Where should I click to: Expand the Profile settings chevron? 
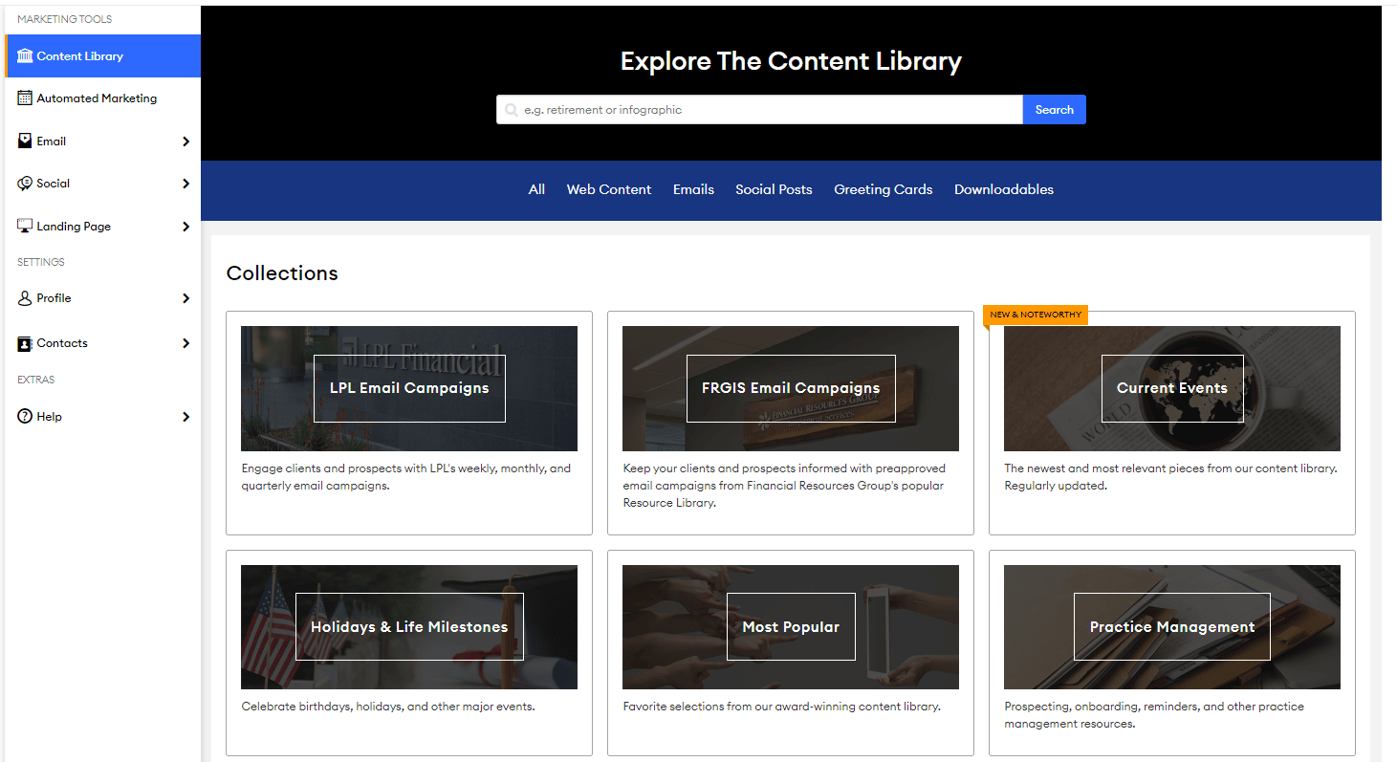(186, 298)
